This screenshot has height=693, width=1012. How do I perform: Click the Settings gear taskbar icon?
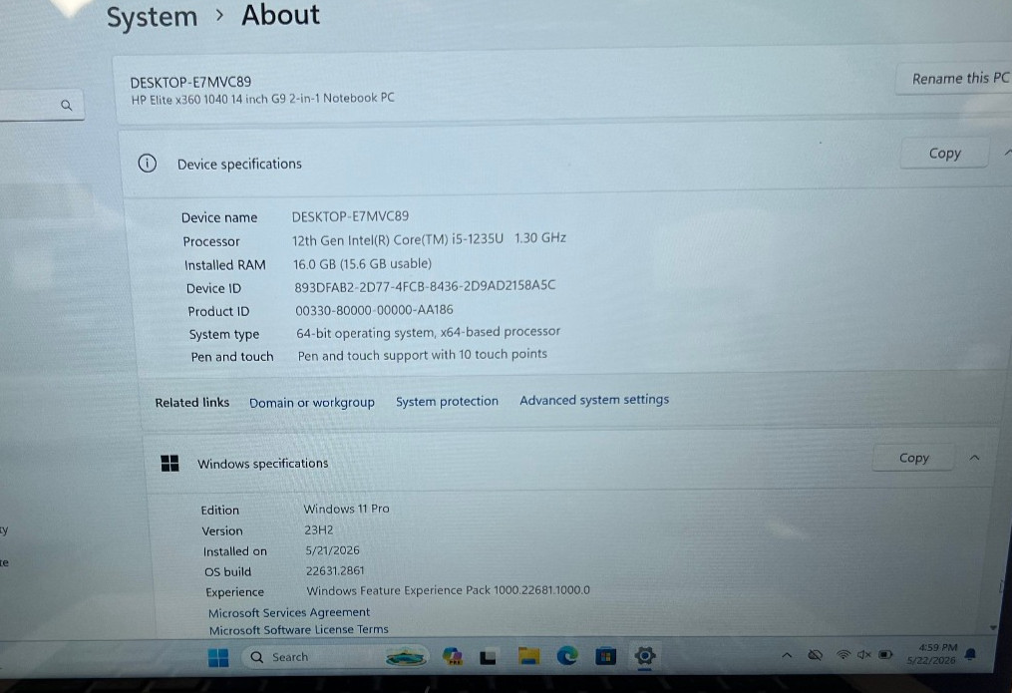pyautogui.click(x=644, y=656)
